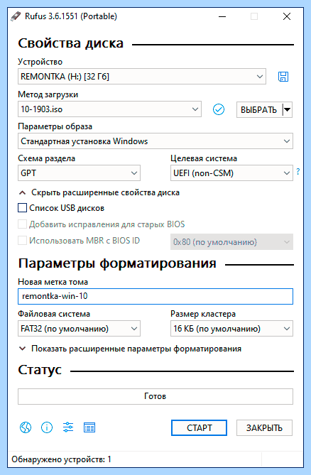
Task: Collapse 'Скрыть расширенные свойства диска'
Action: pyautogui.click(x=99, y=192)
